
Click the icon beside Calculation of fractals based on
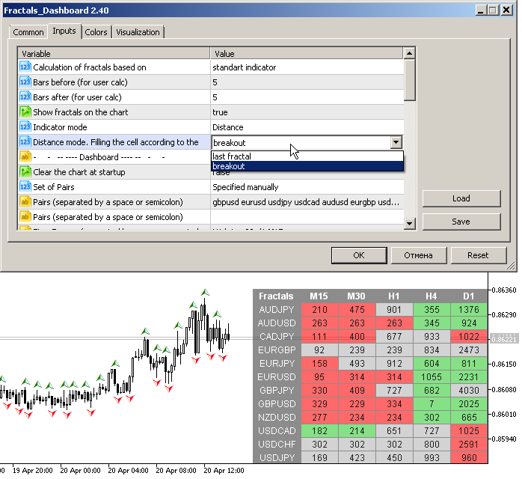point(25,67)
